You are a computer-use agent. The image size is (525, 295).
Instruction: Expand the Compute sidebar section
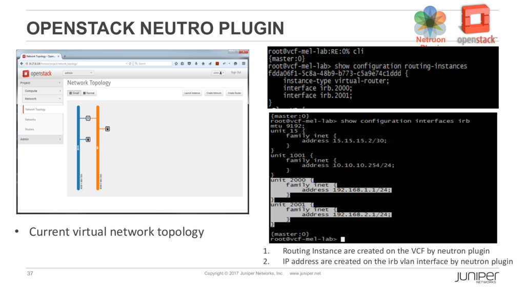tap(43, 91)
